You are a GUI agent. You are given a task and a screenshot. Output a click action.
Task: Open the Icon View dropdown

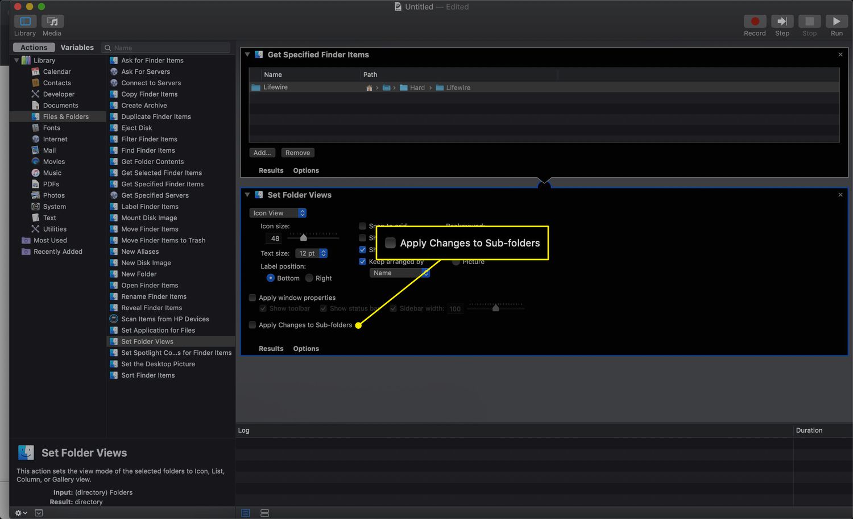(278, 213)
